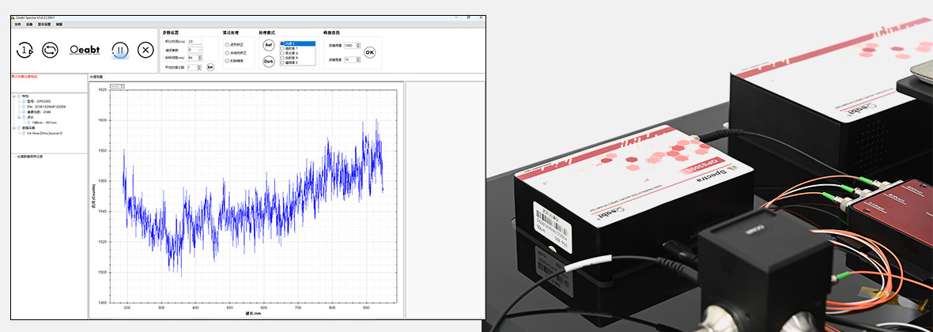
Task: Toggle the third algorithm processing checkbox
Action: 228,61
